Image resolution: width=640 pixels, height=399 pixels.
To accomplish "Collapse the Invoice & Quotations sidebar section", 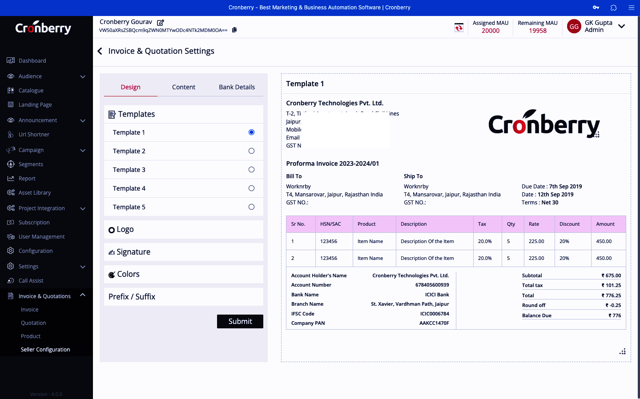I will [82, 294].
